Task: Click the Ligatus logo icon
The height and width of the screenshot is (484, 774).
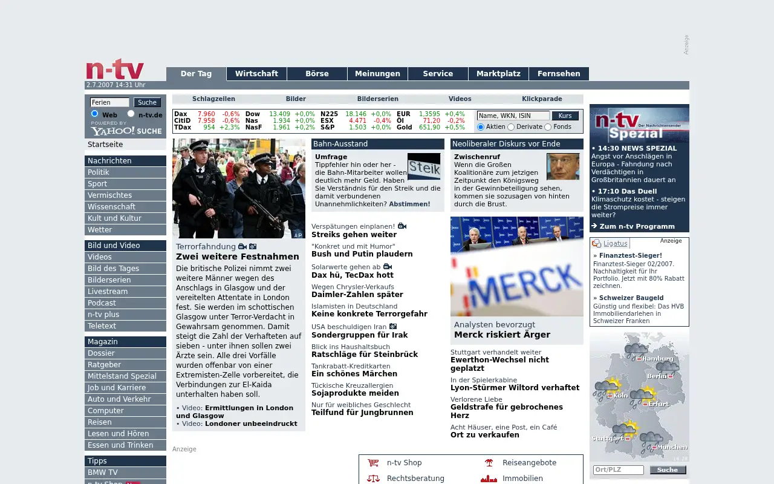Action: pyautogui.click(x=597, y=243)
